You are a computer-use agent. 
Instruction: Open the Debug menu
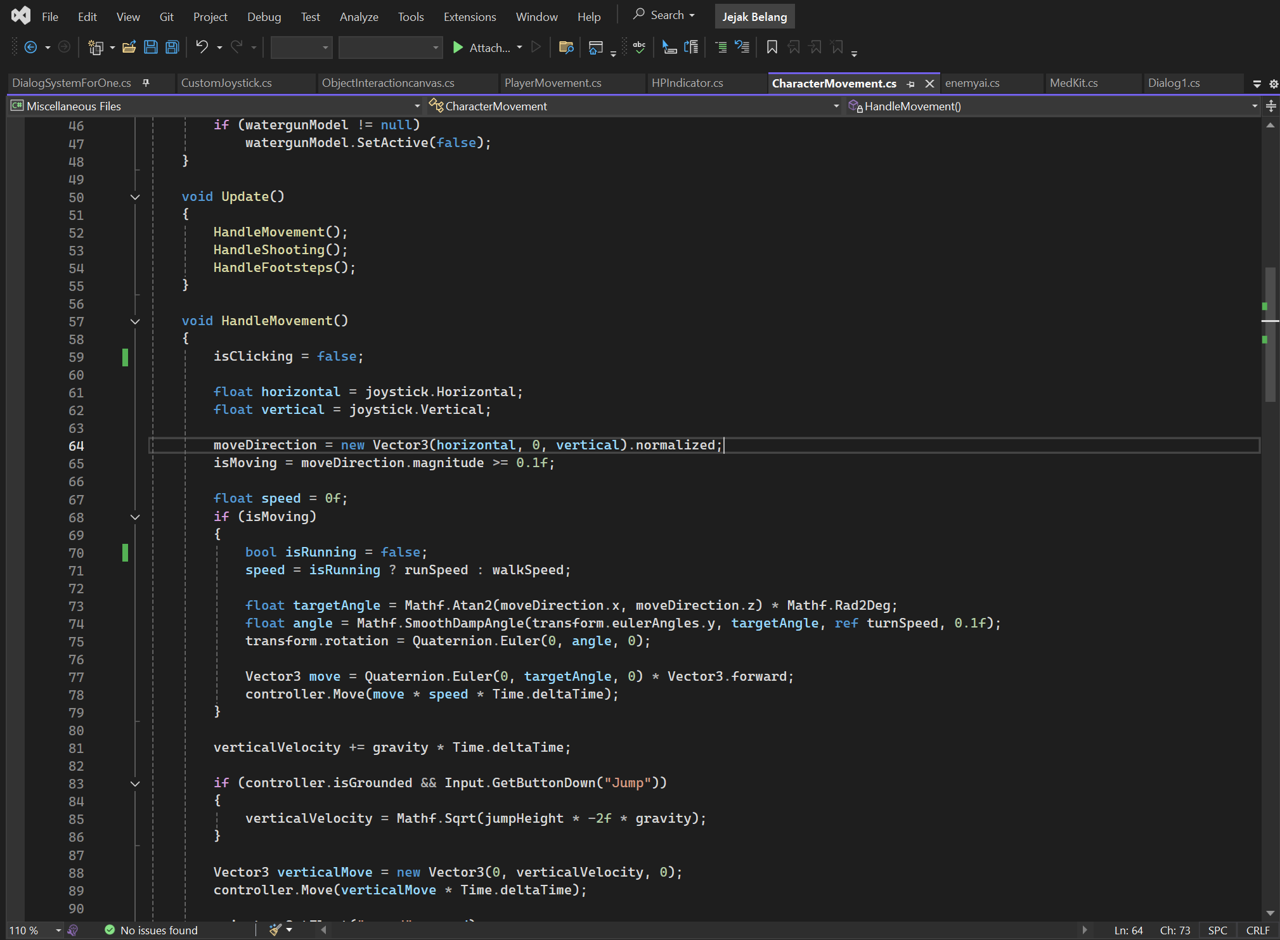[x=264, y=16]
